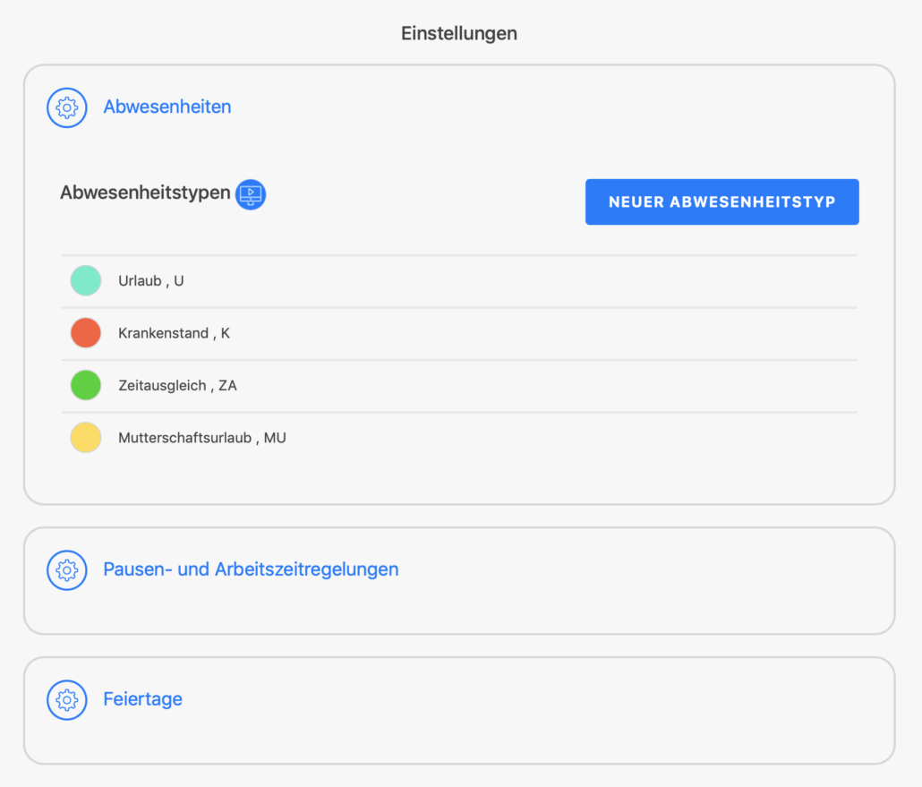This screenshot has width=922, height=787.
Task: Click the red color swatch for Krankenstand
Action: click(86, 333)
